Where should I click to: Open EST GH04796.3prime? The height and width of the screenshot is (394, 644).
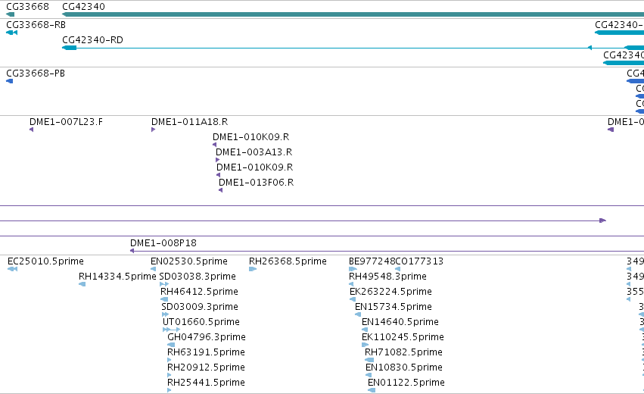(207, 337)
